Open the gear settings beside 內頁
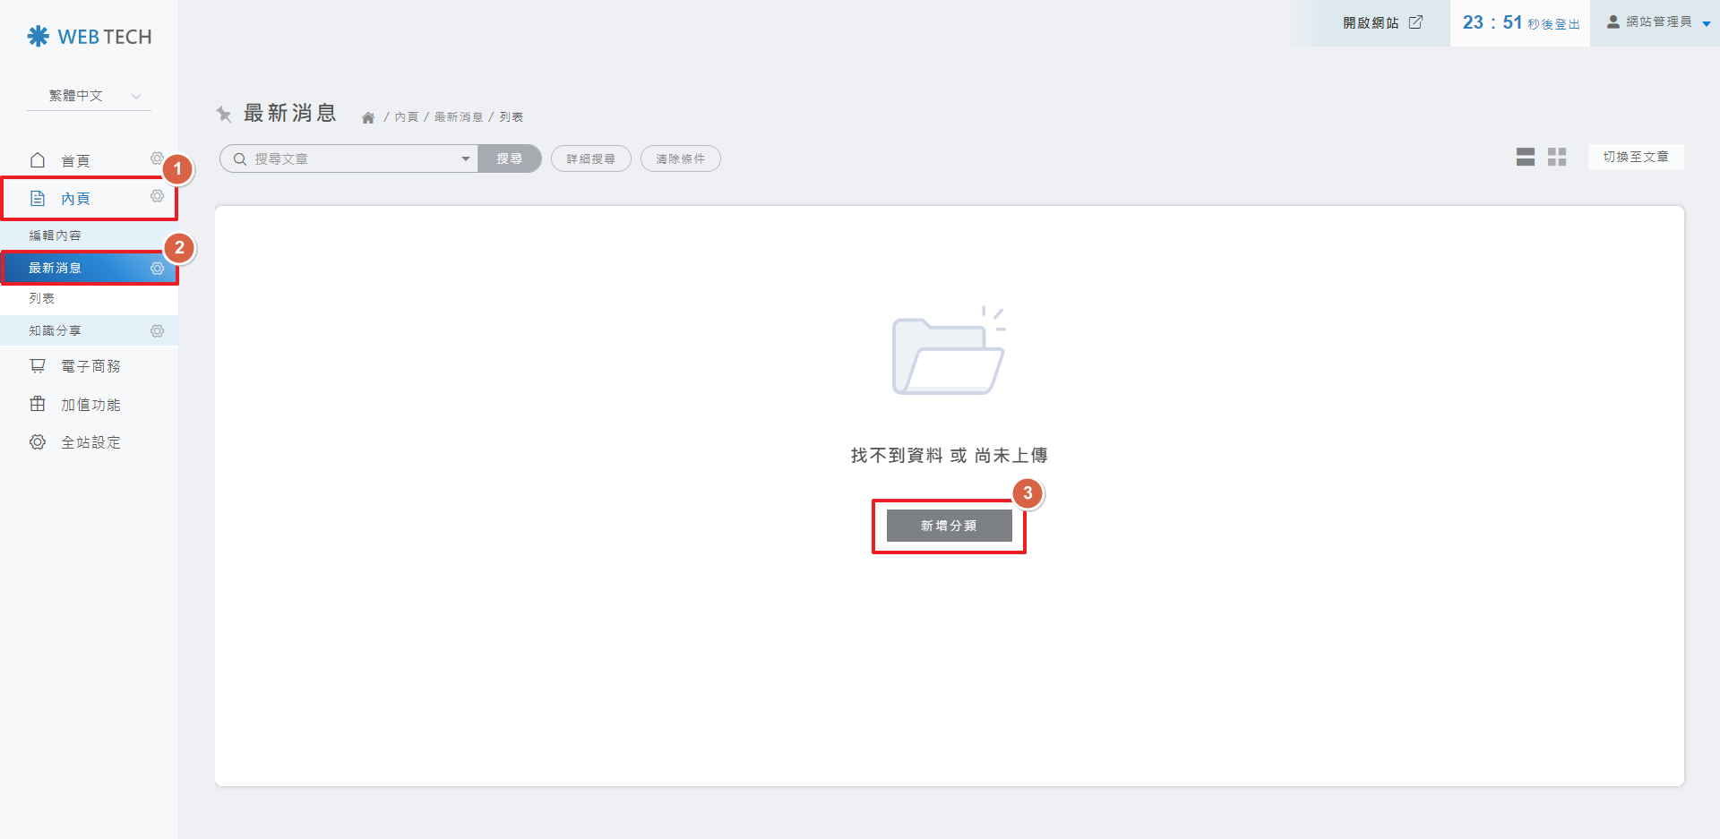1720x839 pixels. (x=157, y=196)
